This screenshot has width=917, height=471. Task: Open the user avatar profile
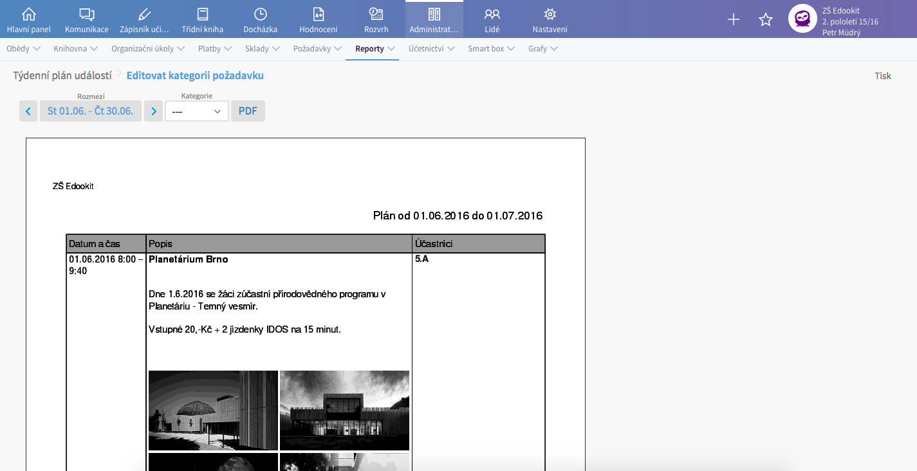click(x=802, y=19)
